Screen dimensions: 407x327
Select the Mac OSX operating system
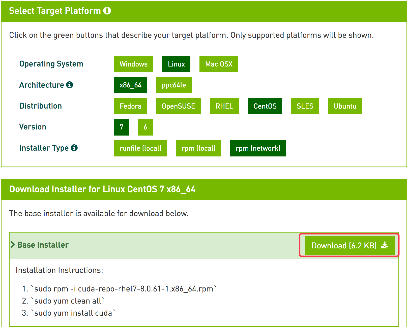tap(219, 64)
